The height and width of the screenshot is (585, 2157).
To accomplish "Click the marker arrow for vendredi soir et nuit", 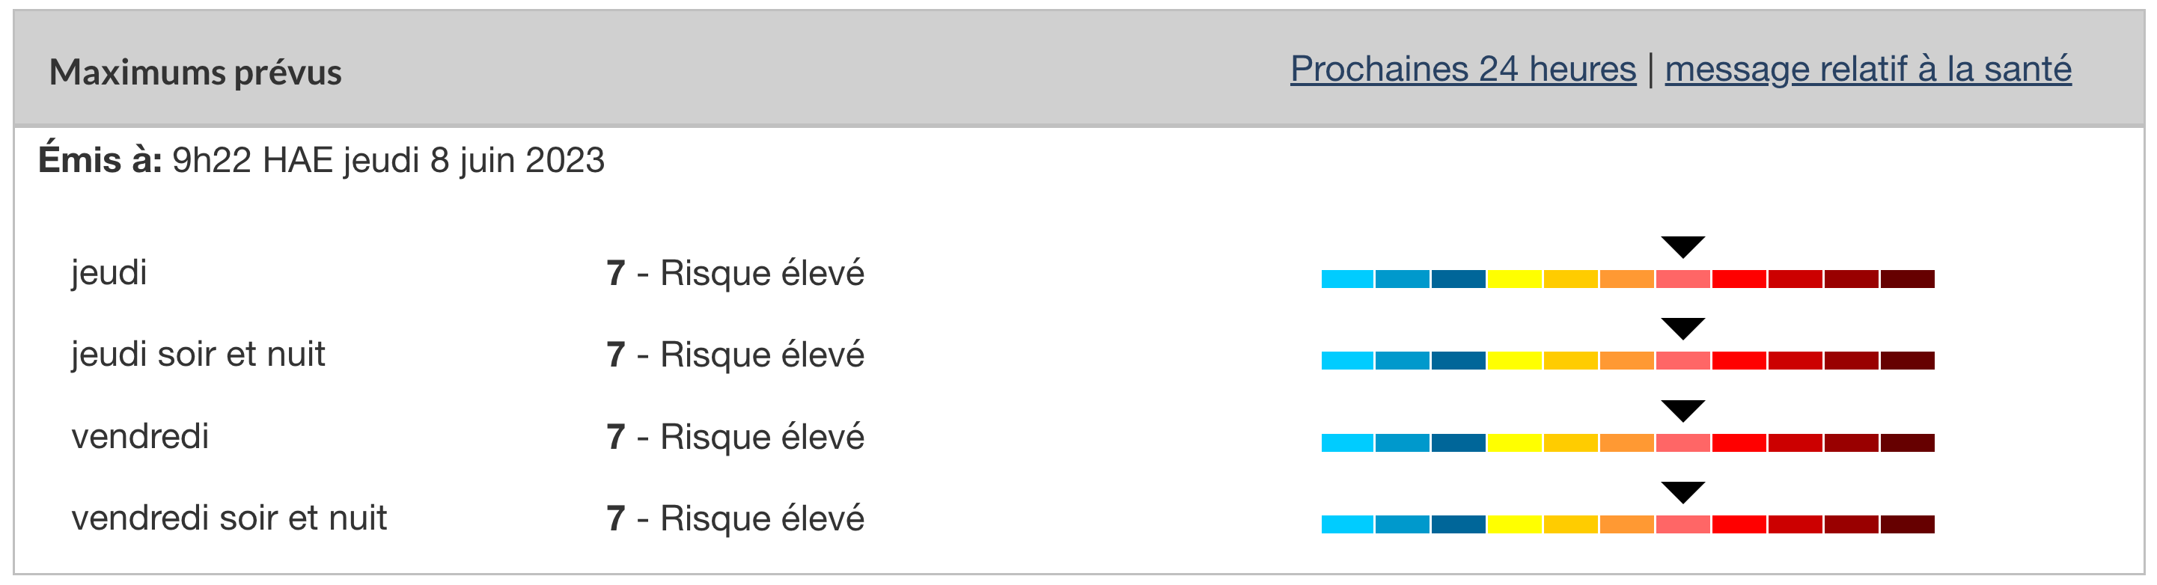I will tap(1683, 493).
